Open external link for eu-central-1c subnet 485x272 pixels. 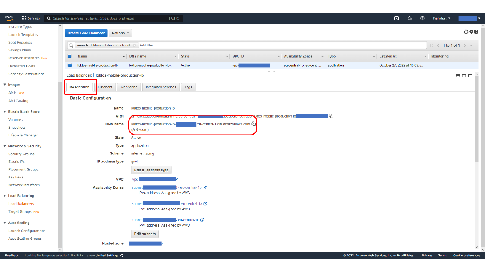[x=203, y=220]
